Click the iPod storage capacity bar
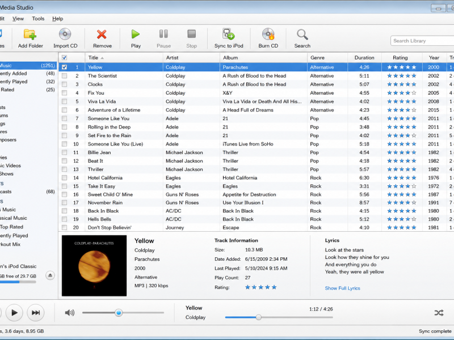The width and height of the screenshot is (454, 340). point(18,282)
